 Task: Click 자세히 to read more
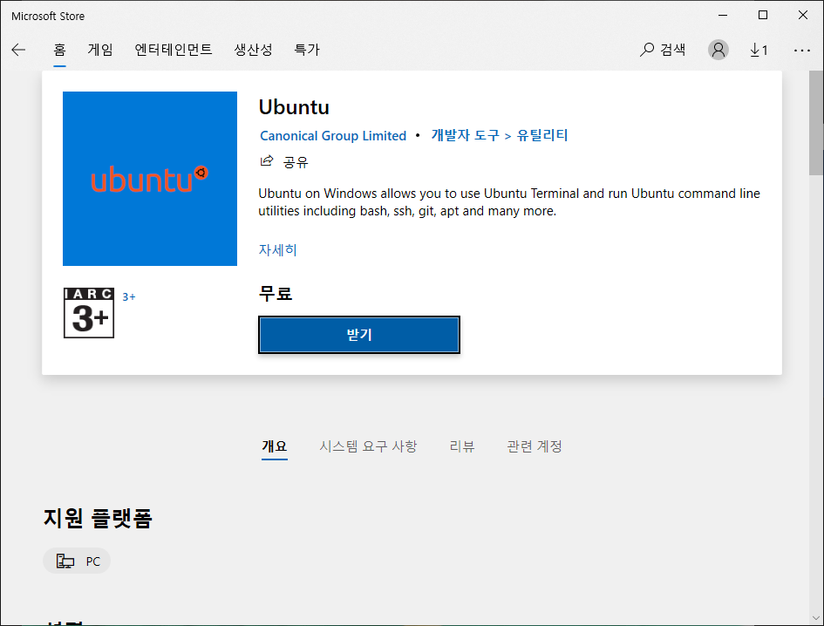277,249
